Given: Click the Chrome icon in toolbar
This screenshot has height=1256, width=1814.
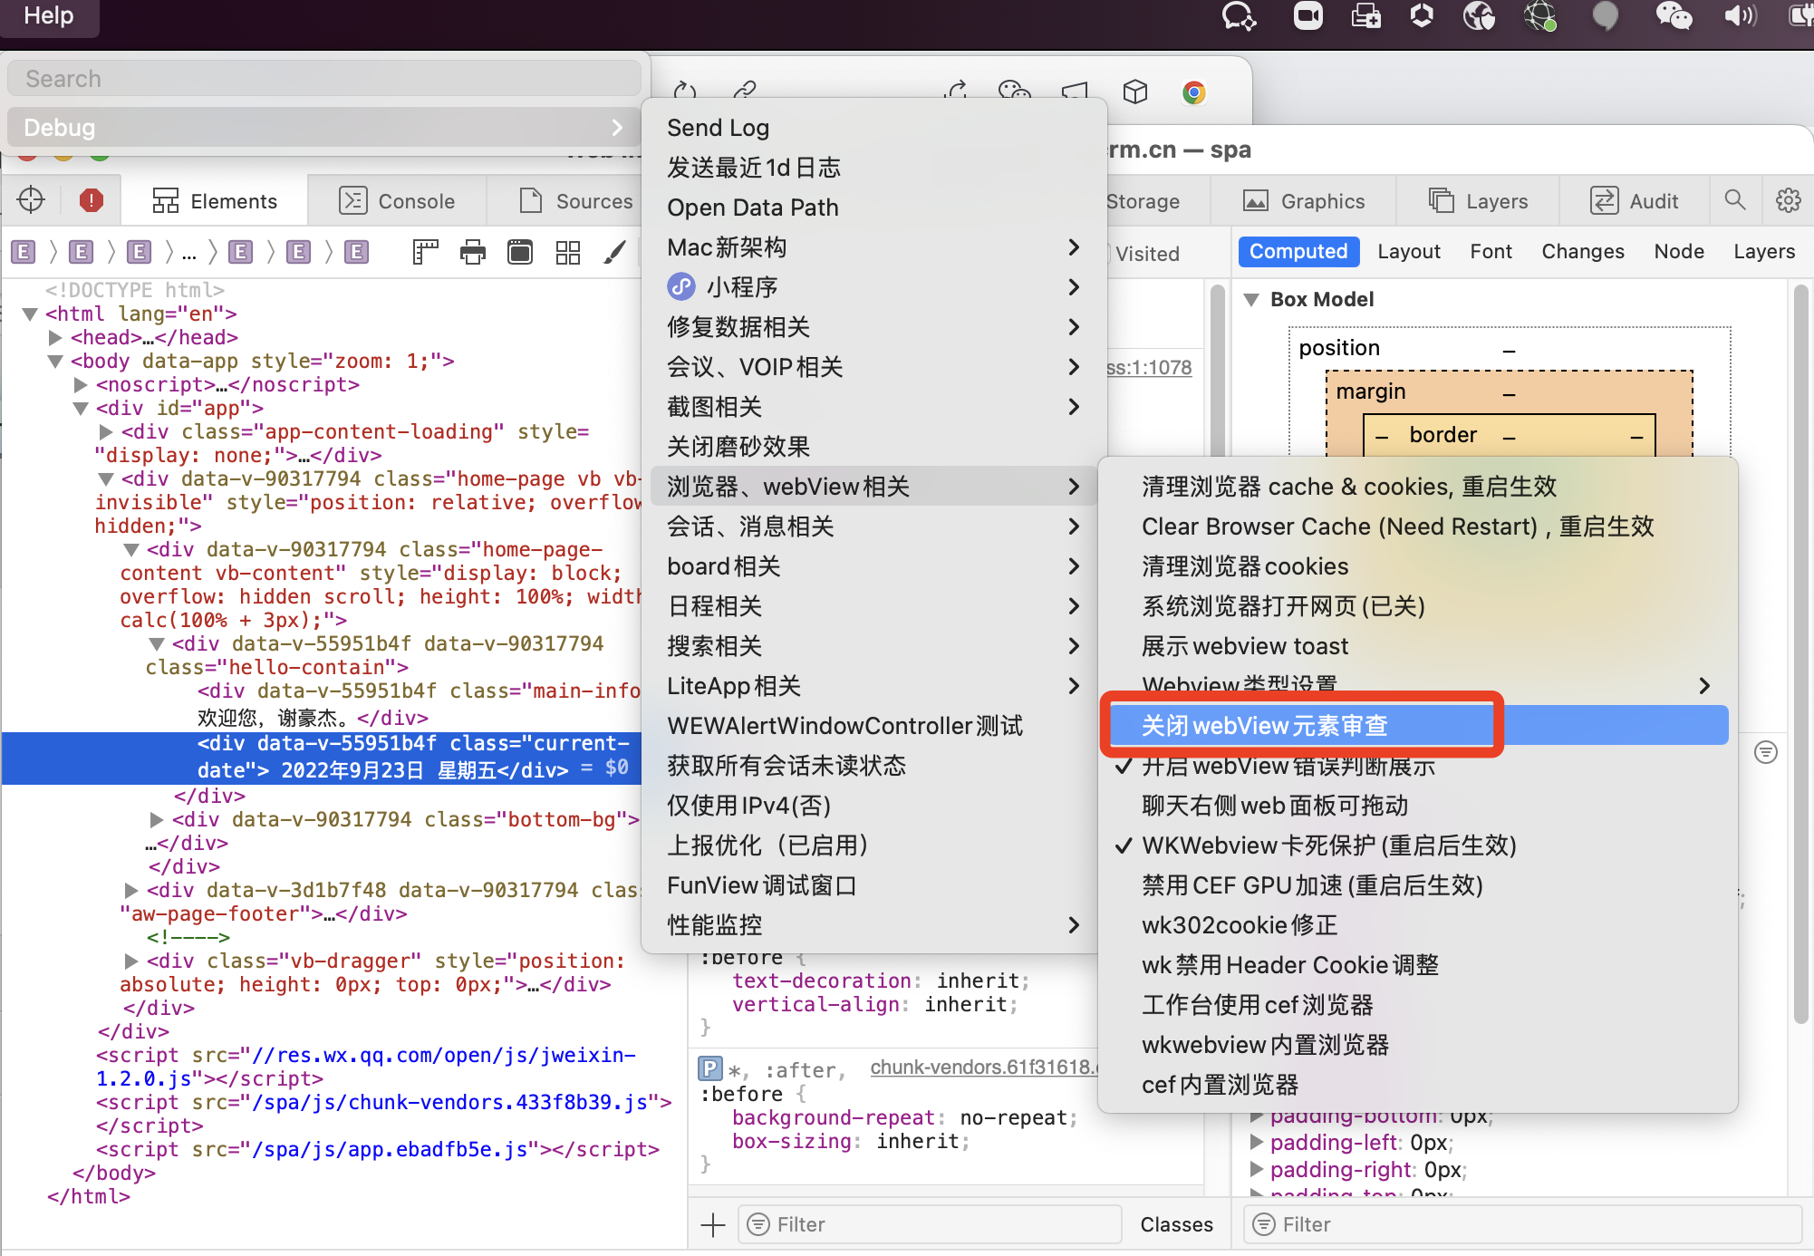Looking at the screenshot, I should (1193, 92).
